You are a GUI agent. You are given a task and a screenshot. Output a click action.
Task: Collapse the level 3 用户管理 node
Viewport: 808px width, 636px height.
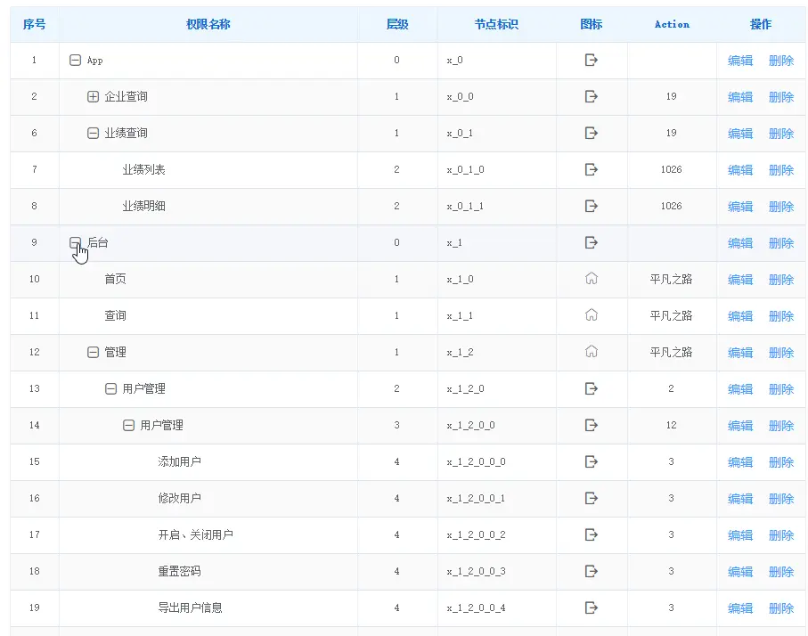(128, 426)
